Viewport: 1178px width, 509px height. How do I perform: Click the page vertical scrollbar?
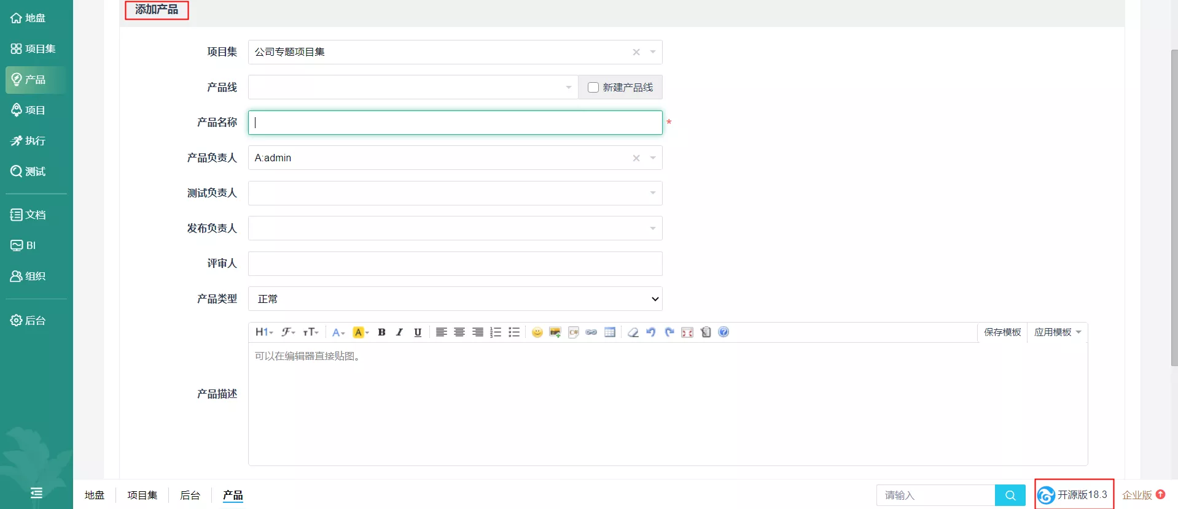[x=1174, y=209]
